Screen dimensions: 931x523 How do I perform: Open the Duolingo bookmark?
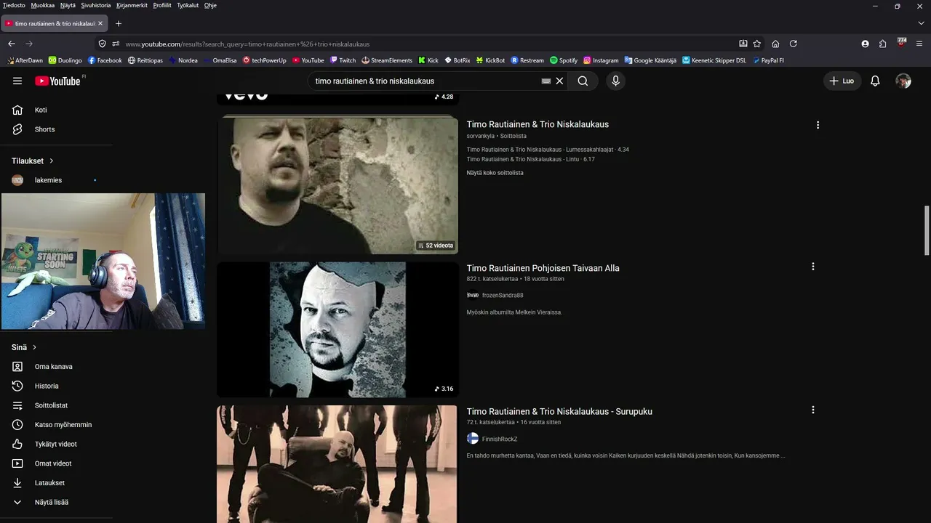[x=65, y=60]
